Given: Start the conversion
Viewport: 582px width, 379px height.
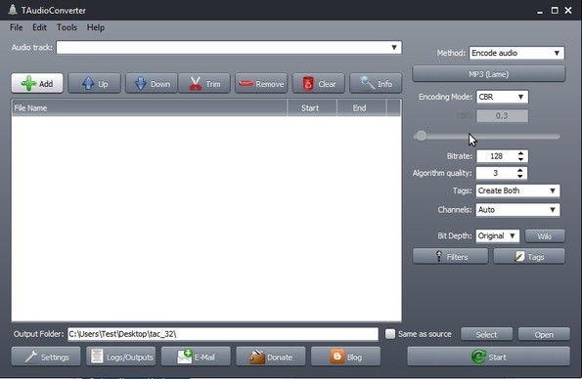Looking at the screenshot, I should [x=488, y=357].
